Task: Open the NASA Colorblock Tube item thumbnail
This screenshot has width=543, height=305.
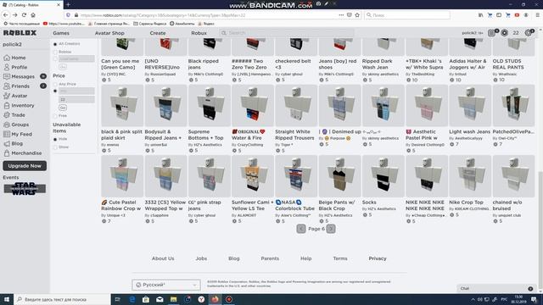Action: (x=296, y=176)
